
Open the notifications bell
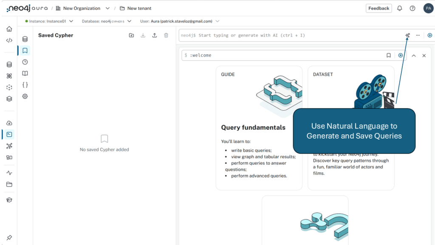(399, 8)
